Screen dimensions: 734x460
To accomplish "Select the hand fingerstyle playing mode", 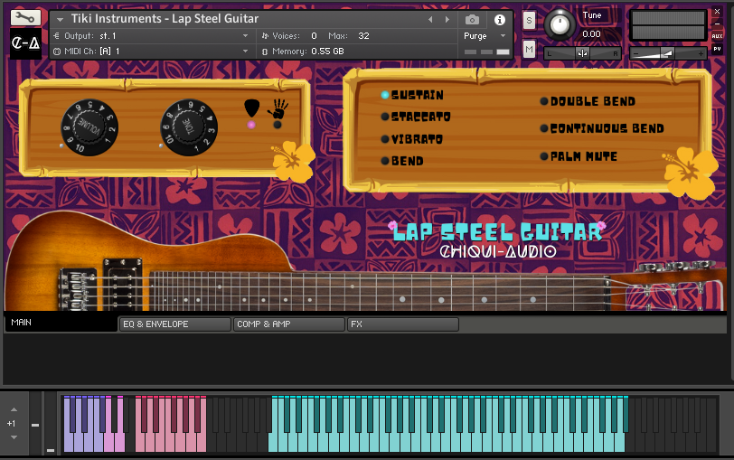I will tap(277, 109).
